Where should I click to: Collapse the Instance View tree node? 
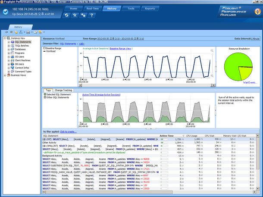point(5,38)
